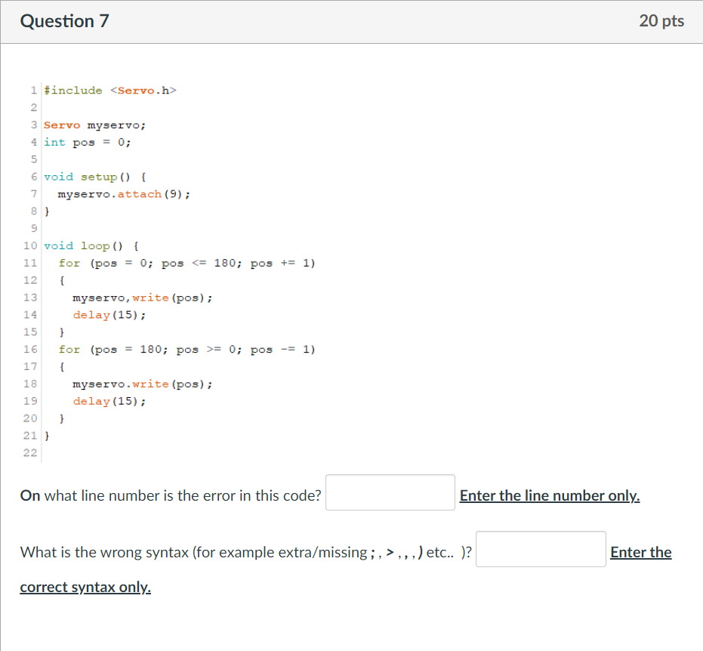Click the 'Question 7' heading
The width and height of the screenshot is (703, 651).
point(65,21)
